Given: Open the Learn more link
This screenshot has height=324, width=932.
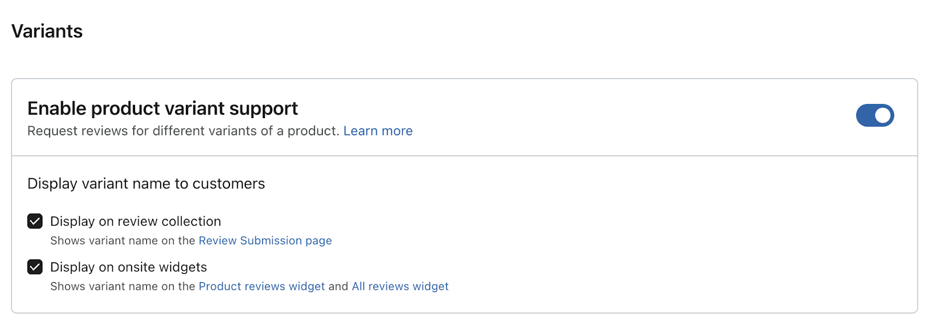Looking at the screenshot, I should pyautogui.click(x=377, y=131).
